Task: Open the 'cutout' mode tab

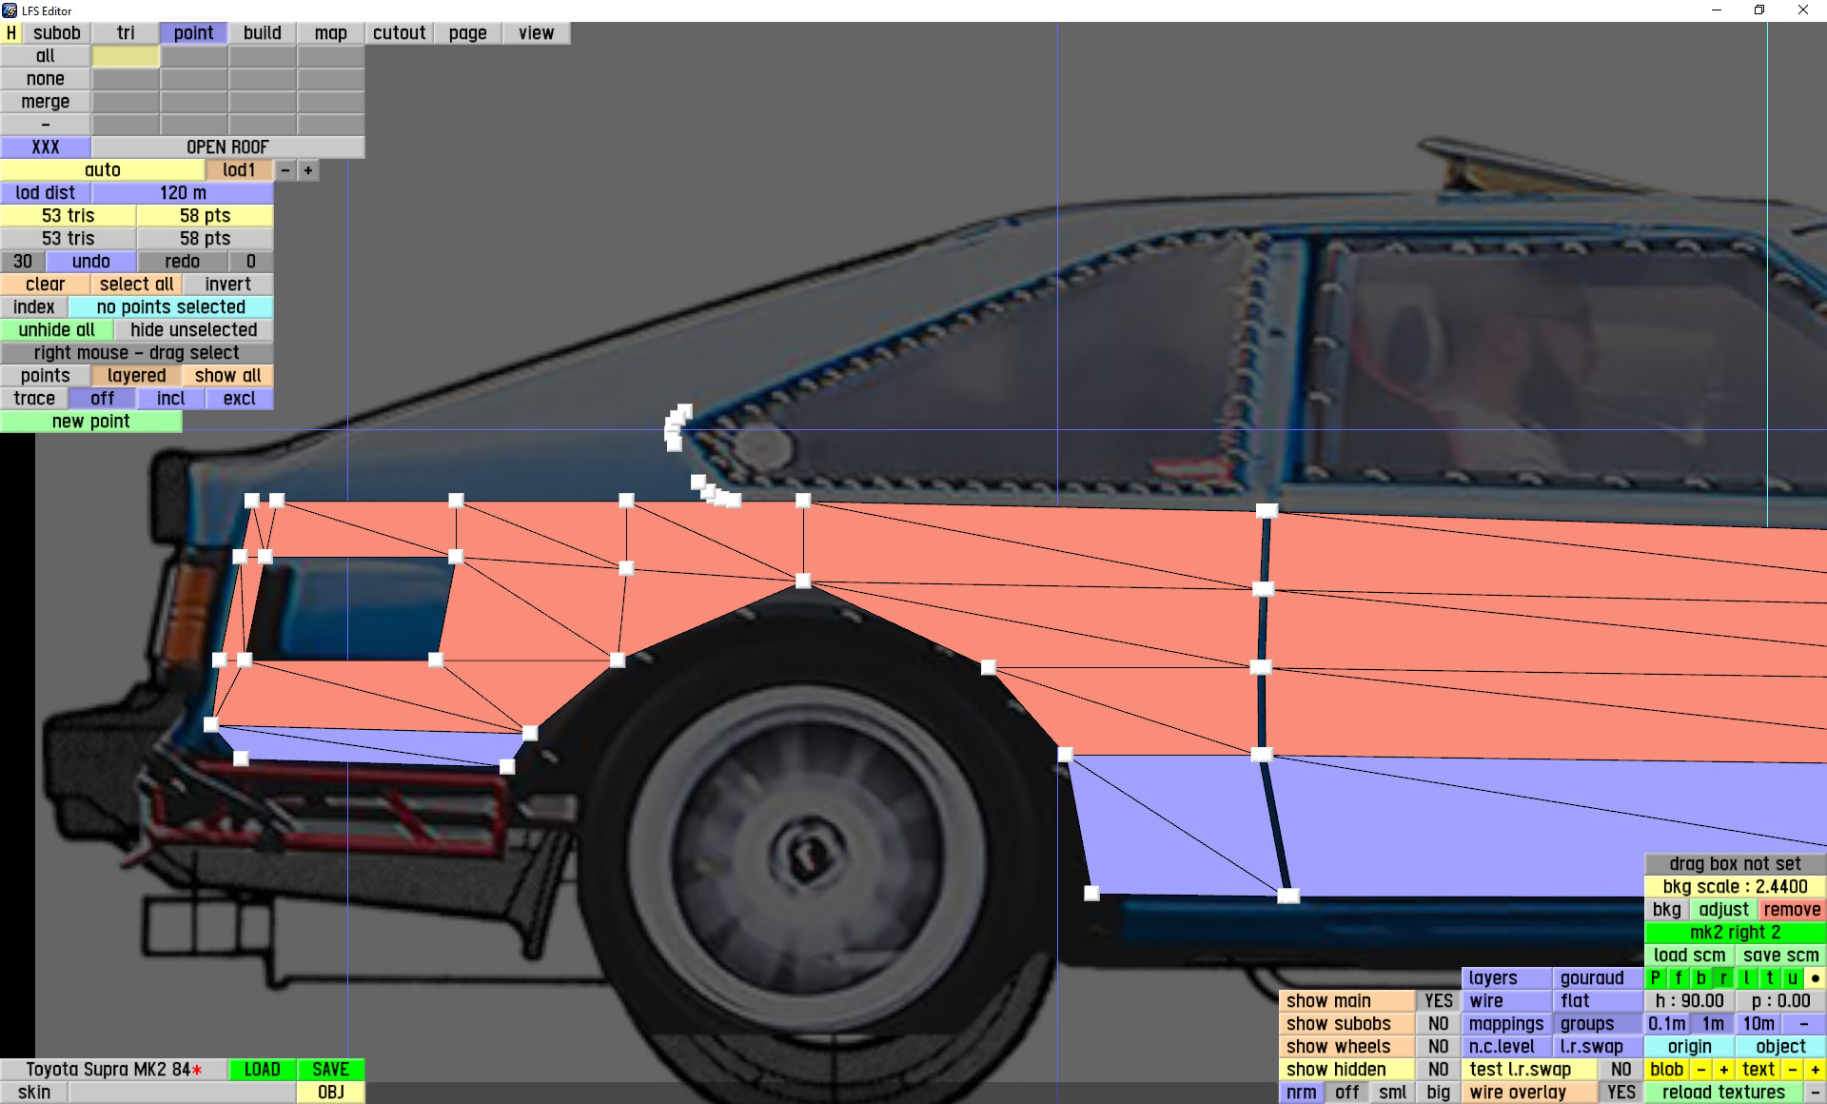Action: 399,32
